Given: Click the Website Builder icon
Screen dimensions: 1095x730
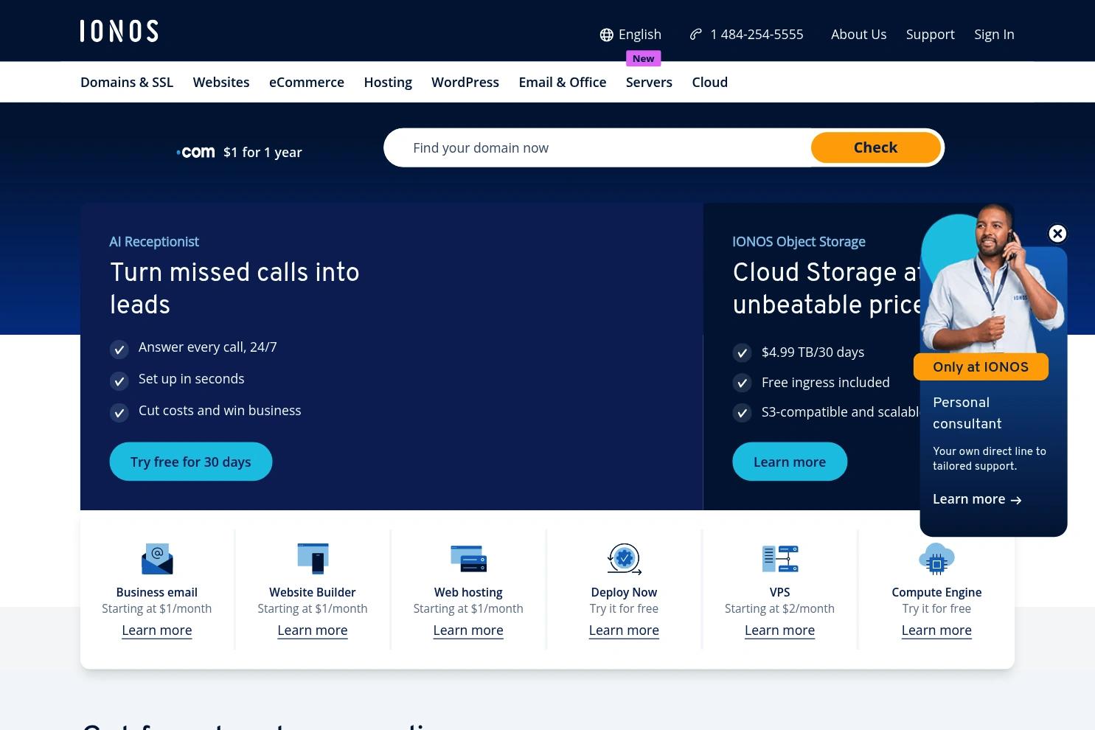Looking at the screenshot, I should pyautogui.click(x=313, y=559).
